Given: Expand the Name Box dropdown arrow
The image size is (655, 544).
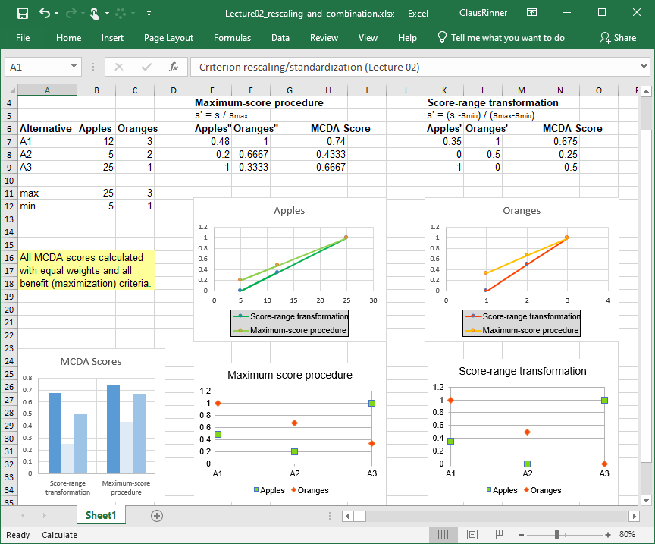Looking at the screenshot, I should (74, 67).
